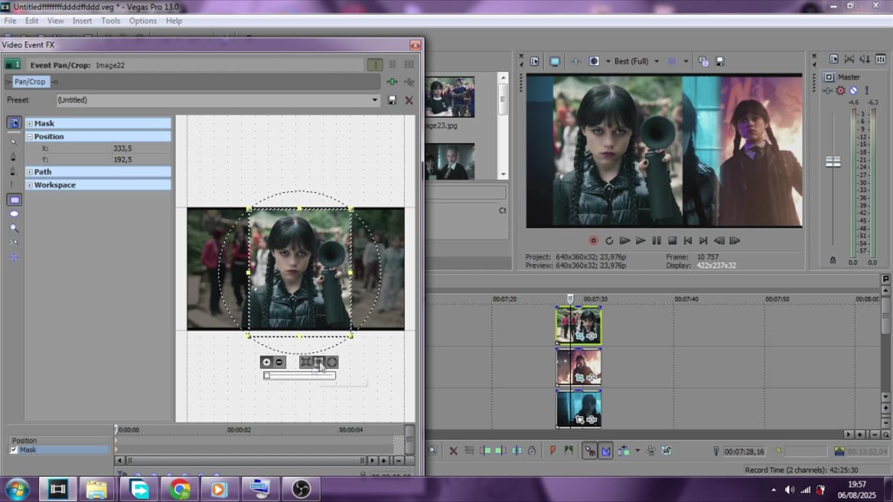The image size is (893, 502).
Task: Open OBS Studio from the taskbar
Action: tap(301, 489)
